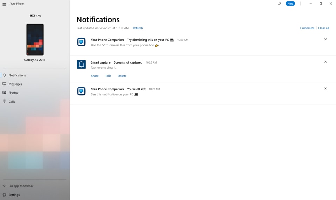
Task: Click the battery 47% indicator
Action: 36,16
